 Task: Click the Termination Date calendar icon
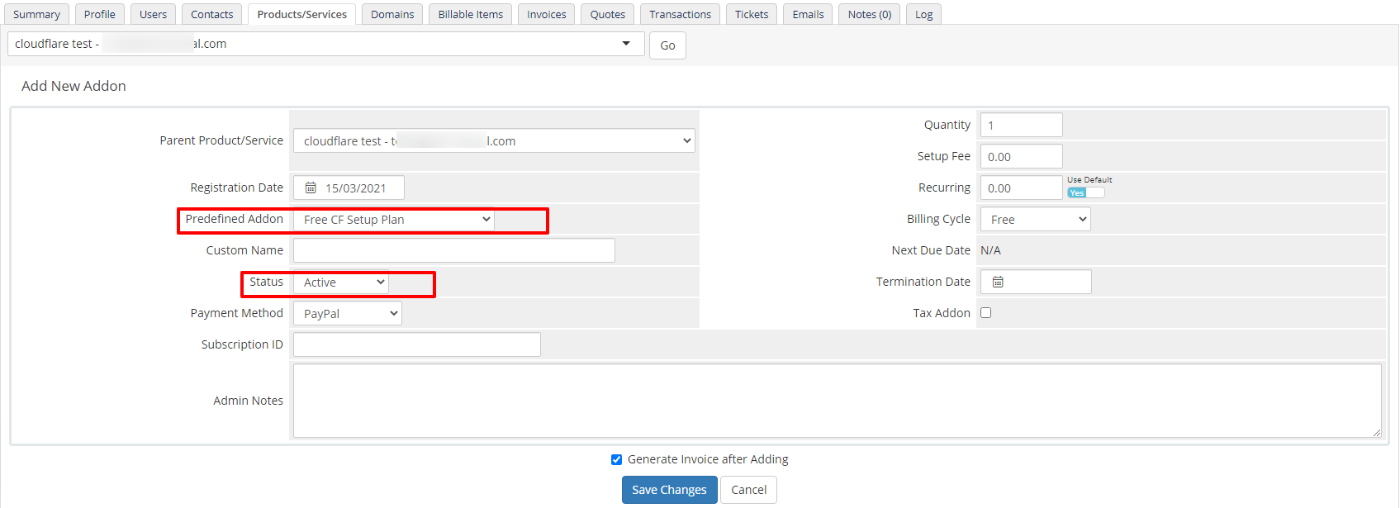tap(998, 282)
